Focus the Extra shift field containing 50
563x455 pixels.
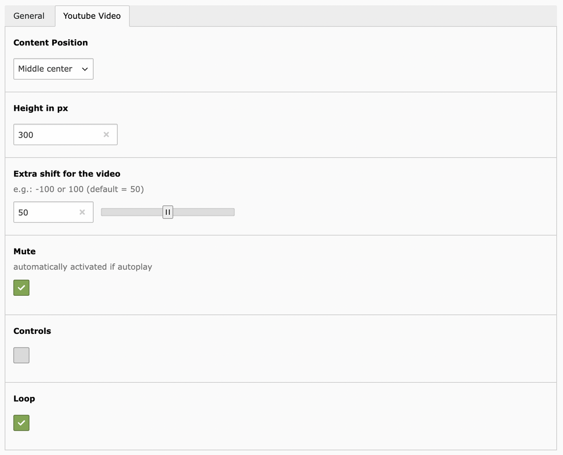(x=53, y=212)
